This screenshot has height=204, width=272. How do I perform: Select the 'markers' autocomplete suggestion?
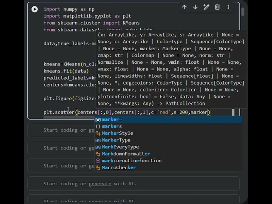(x=168, y=126)
